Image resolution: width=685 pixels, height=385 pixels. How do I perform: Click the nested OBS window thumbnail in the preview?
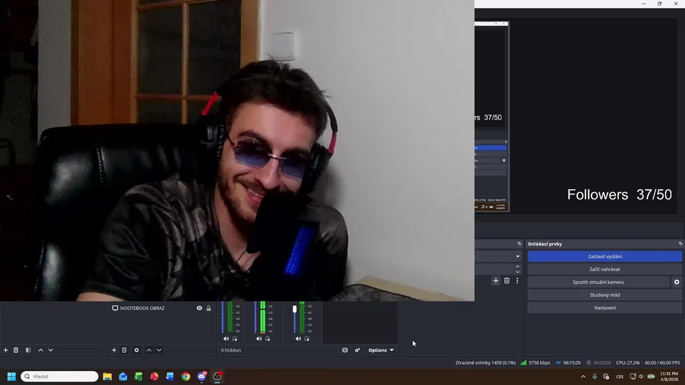(491, 117)
